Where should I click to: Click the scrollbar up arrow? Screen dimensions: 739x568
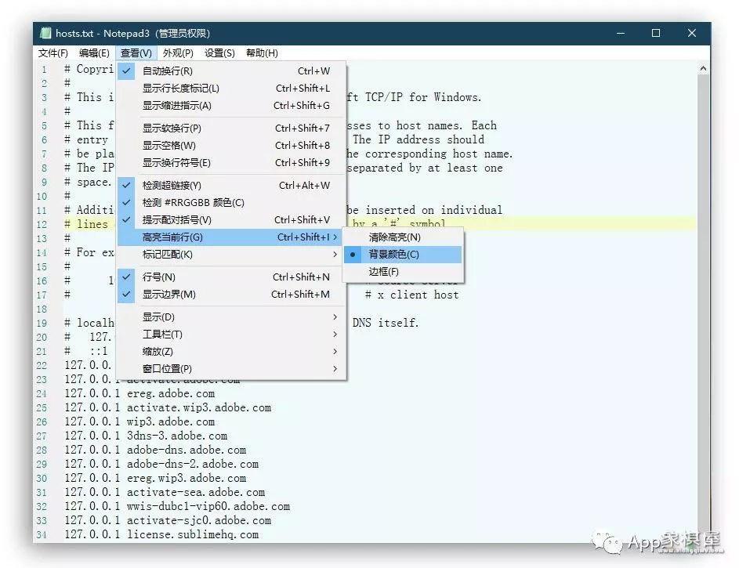pos(703,69)
